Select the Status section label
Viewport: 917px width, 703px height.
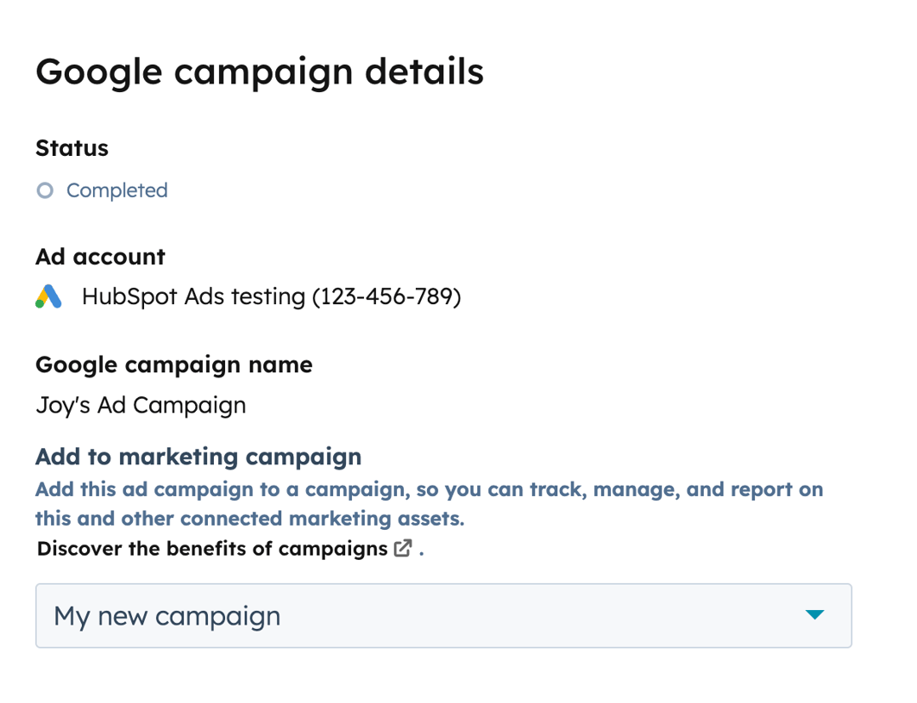[x=72, y=148]
